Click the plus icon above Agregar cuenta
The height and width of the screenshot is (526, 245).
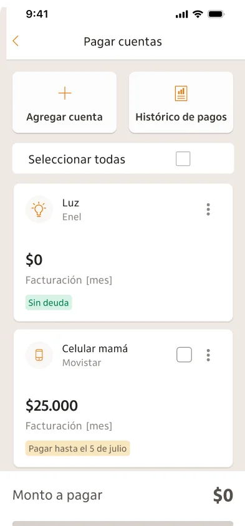point(65,93)
